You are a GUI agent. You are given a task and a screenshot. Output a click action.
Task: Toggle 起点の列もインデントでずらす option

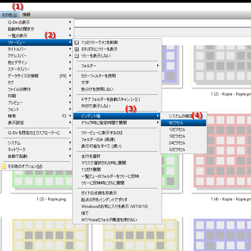point(117,200)
